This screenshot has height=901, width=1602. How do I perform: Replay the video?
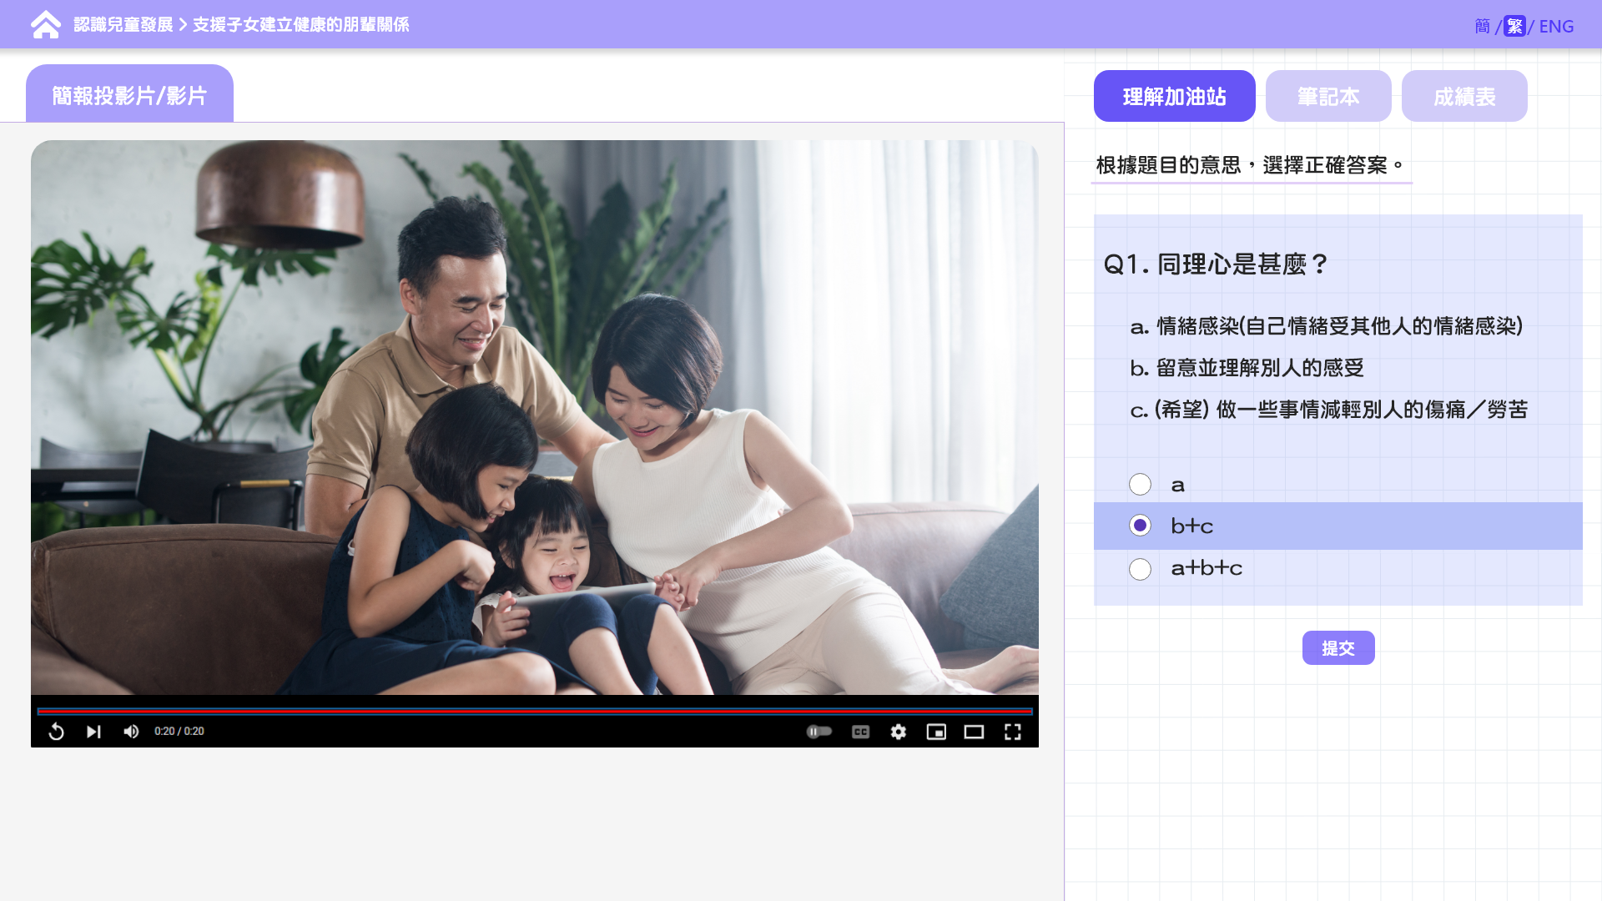[56, 732]
